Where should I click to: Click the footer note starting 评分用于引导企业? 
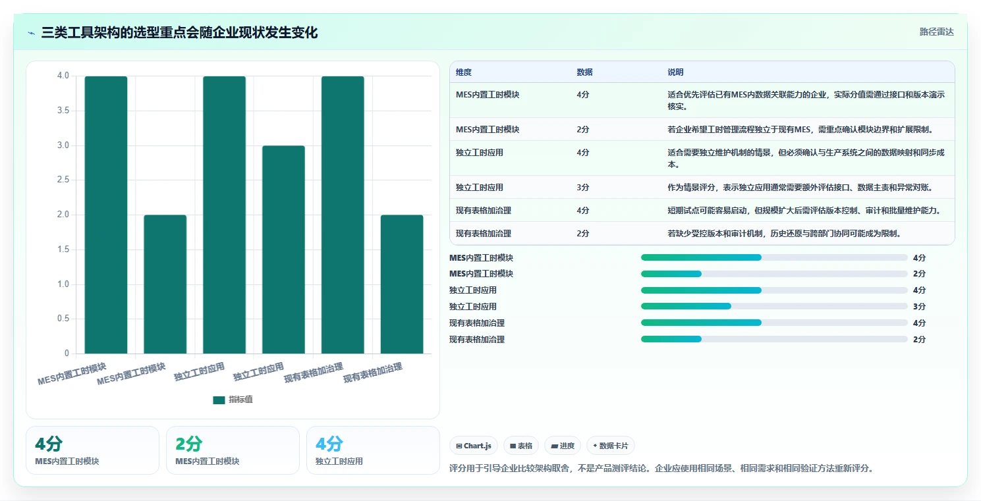tap(661, 468)
